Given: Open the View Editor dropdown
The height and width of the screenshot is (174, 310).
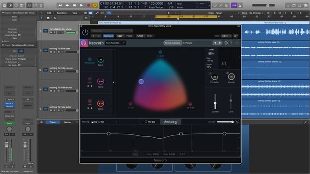Looking at the screenshot, I should click(226, 36).
